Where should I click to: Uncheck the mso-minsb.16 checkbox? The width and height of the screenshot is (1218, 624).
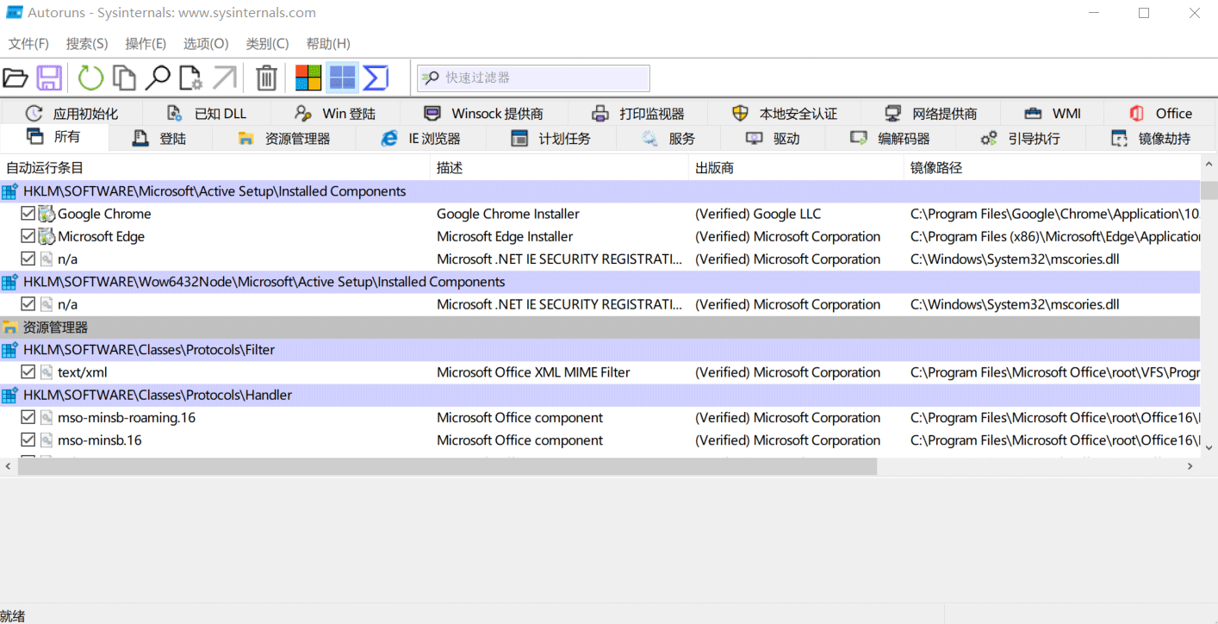28,440
